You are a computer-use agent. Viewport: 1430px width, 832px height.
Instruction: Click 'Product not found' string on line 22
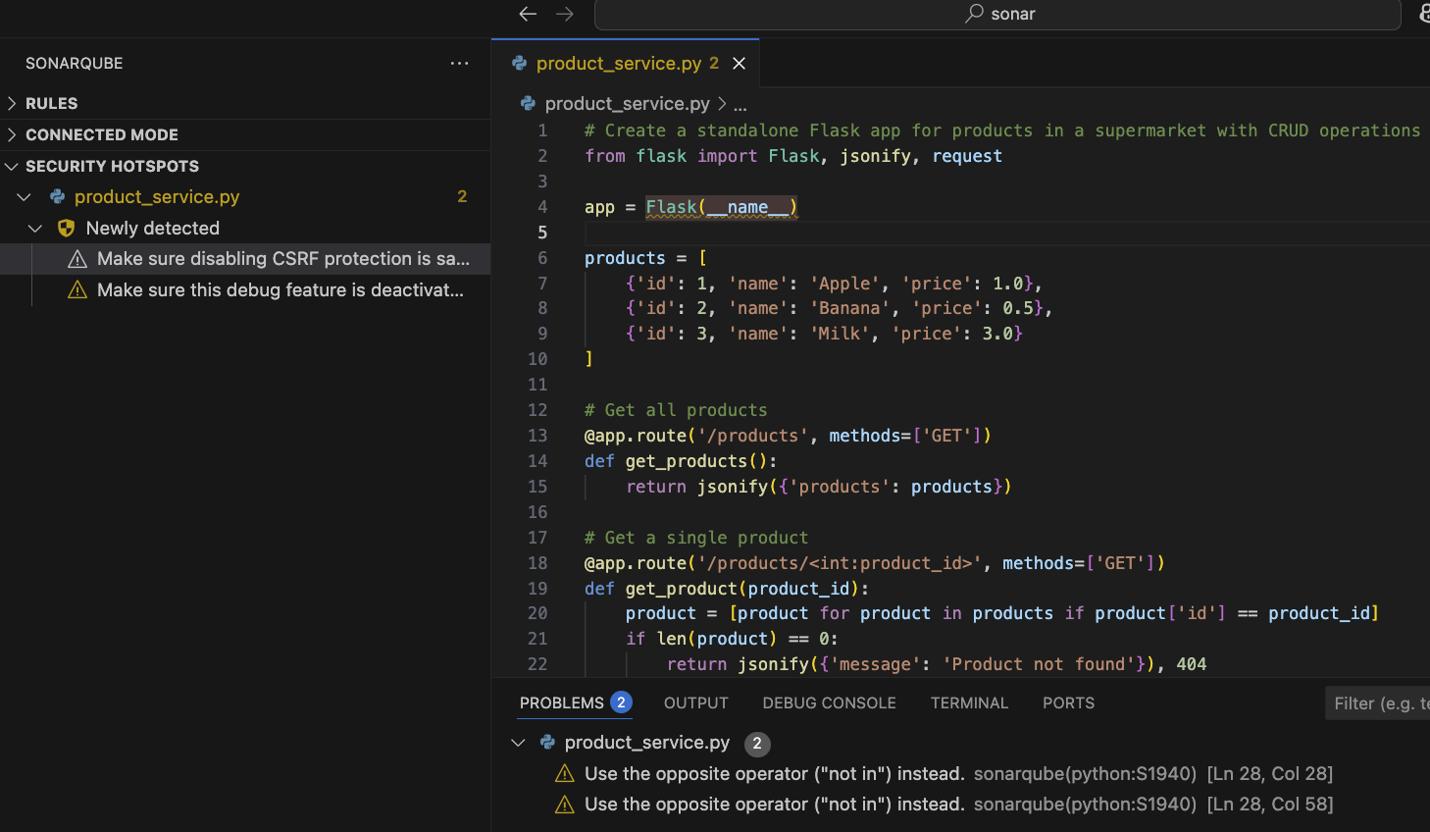(1038, 664)
